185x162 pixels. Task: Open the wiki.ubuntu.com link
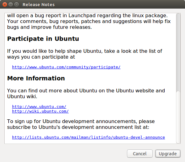pyautogui.click(x=40, y=111)
